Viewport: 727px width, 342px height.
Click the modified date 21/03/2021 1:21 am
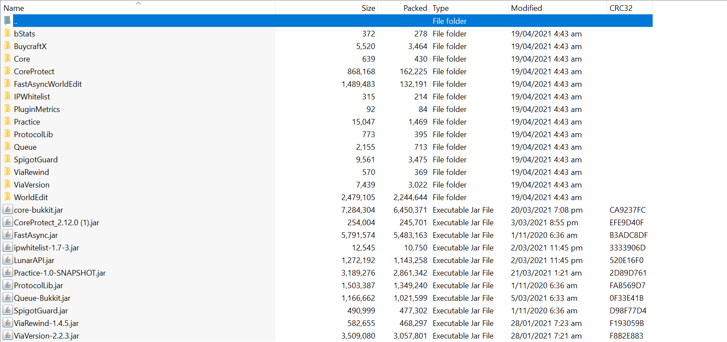point(546,273)
